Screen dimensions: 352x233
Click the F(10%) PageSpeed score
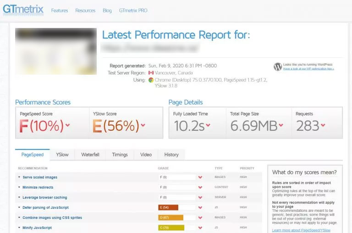point(42,126)
